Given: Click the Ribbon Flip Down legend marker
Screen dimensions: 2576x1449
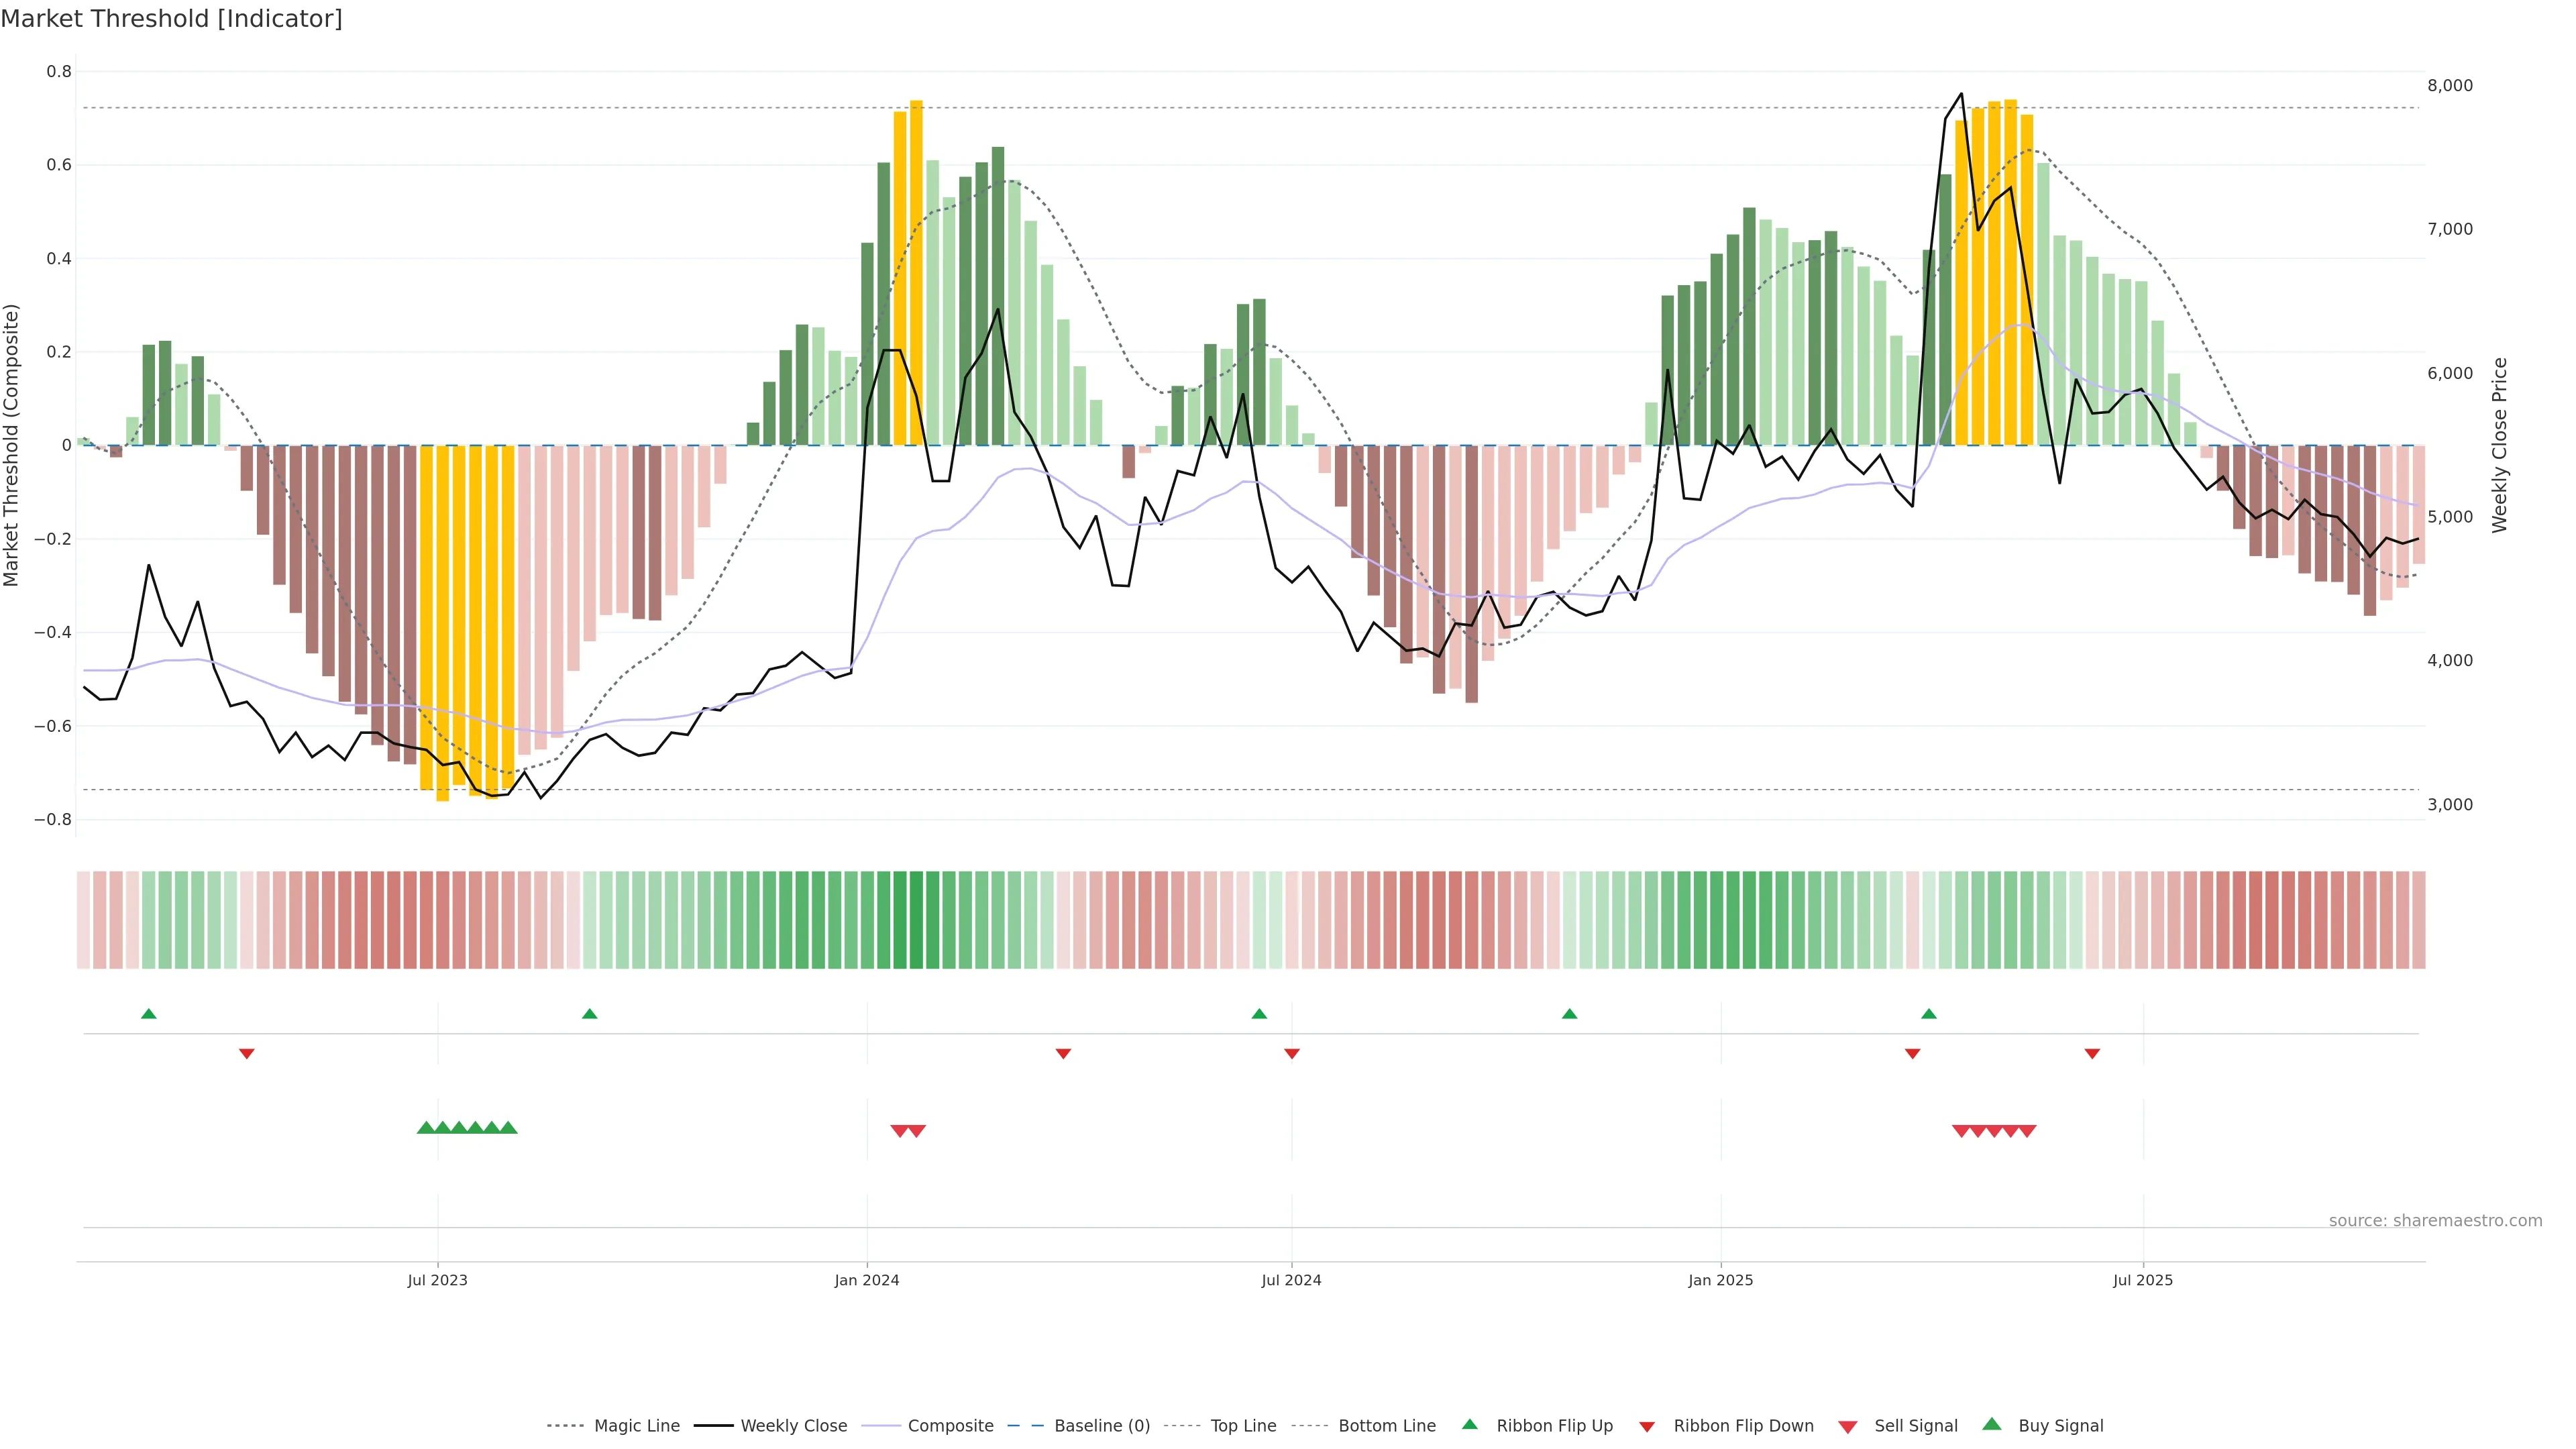Looking at the screenshot, I should (1646, 1426).
